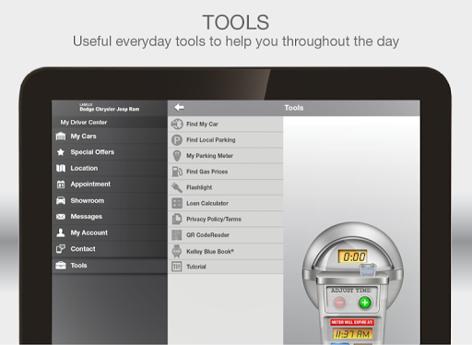This screenshot has width=472, height=345.
Task: Tap the green plus on the meter
Action: coord(365,303)
